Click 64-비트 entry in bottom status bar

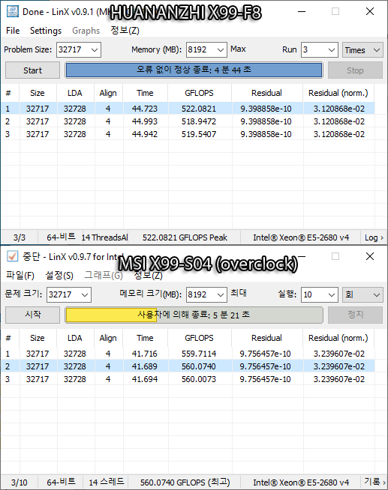[61, 482]
